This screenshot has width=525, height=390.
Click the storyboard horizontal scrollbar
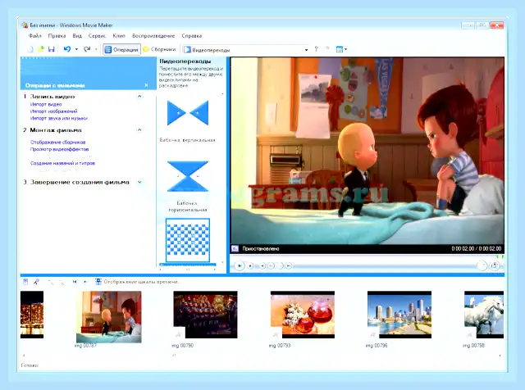tap(262, 356)
